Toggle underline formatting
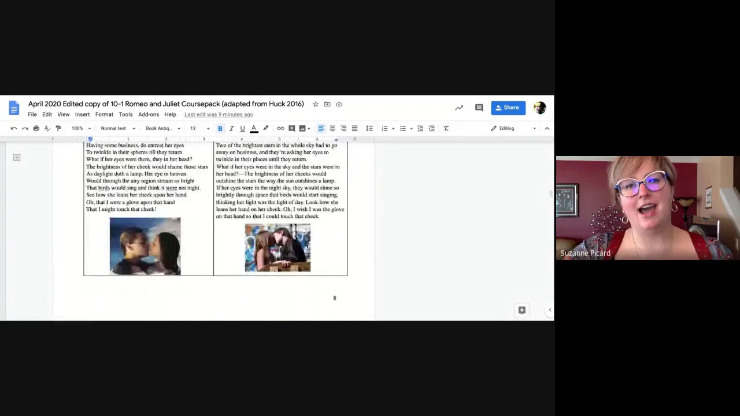Viewport: 740px width, 416px height. click(242, 128)
